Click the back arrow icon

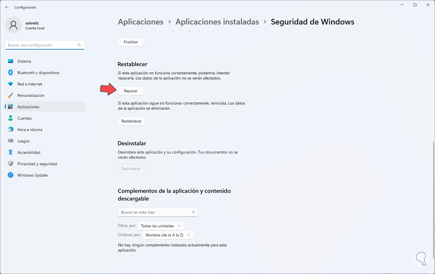(x=7, y=7)
